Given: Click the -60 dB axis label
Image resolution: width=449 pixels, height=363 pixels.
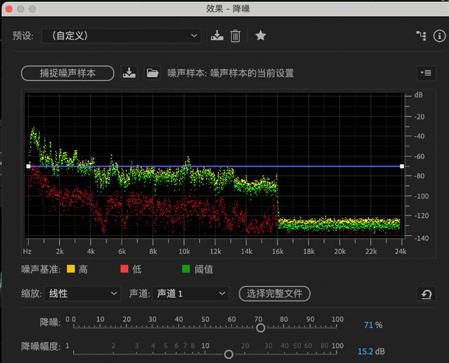Looking at the screenshot, I should (x=419, y=156).
